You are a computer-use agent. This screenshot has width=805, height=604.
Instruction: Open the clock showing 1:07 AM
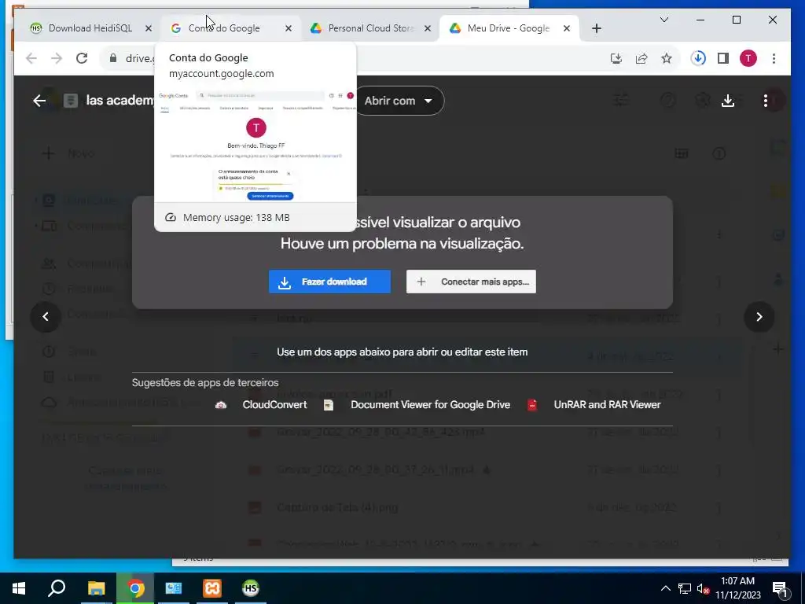point(737,588)
